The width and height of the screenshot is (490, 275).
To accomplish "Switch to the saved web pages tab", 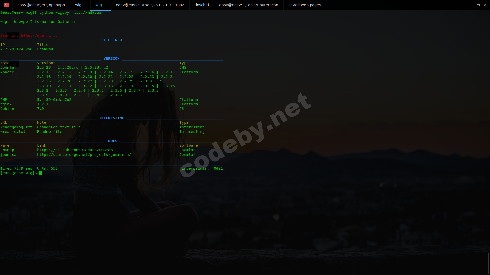I will click(x=304, y=5).
